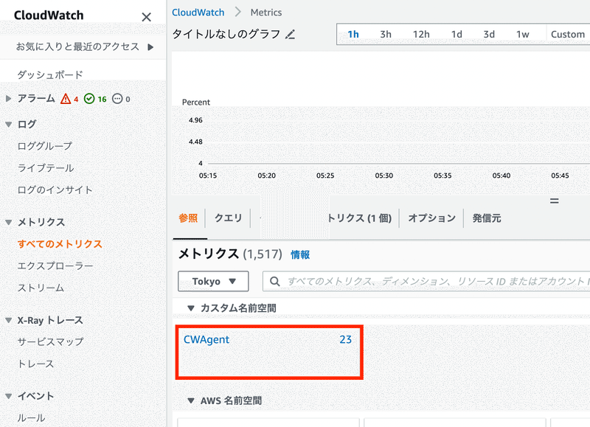This screenshot has width=590, height=427.
Task: Switch to the クエリ tab
Action: (x=229, y=218)
